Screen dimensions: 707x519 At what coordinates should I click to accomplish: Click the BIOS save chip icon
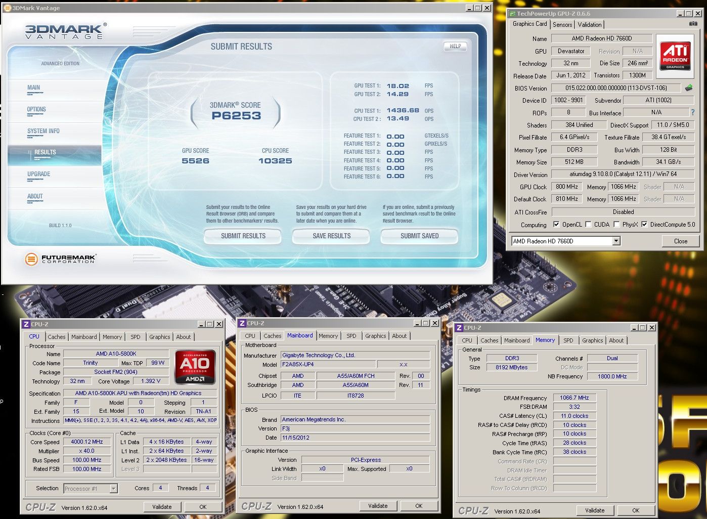pos(688,88)
